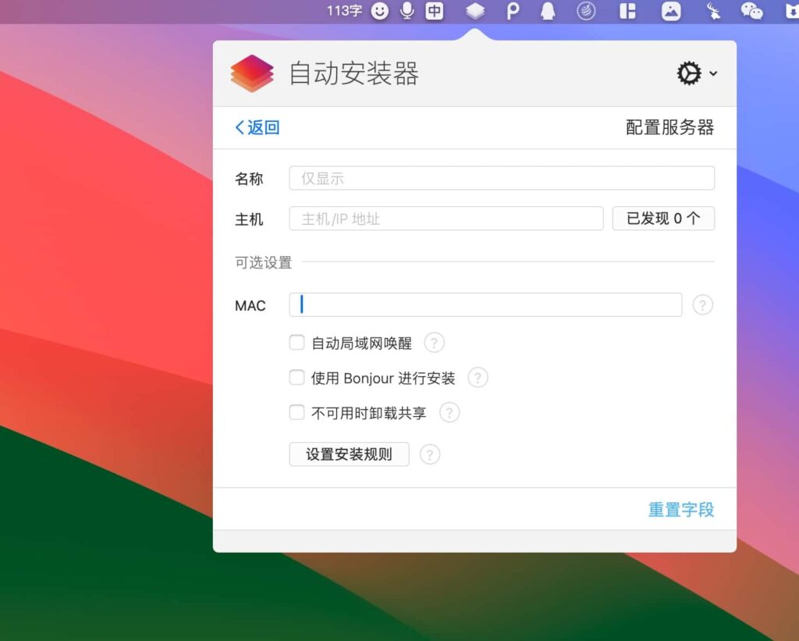
Task: Click the 自动安装器 layered stack app icon
Action: (251, 73)
